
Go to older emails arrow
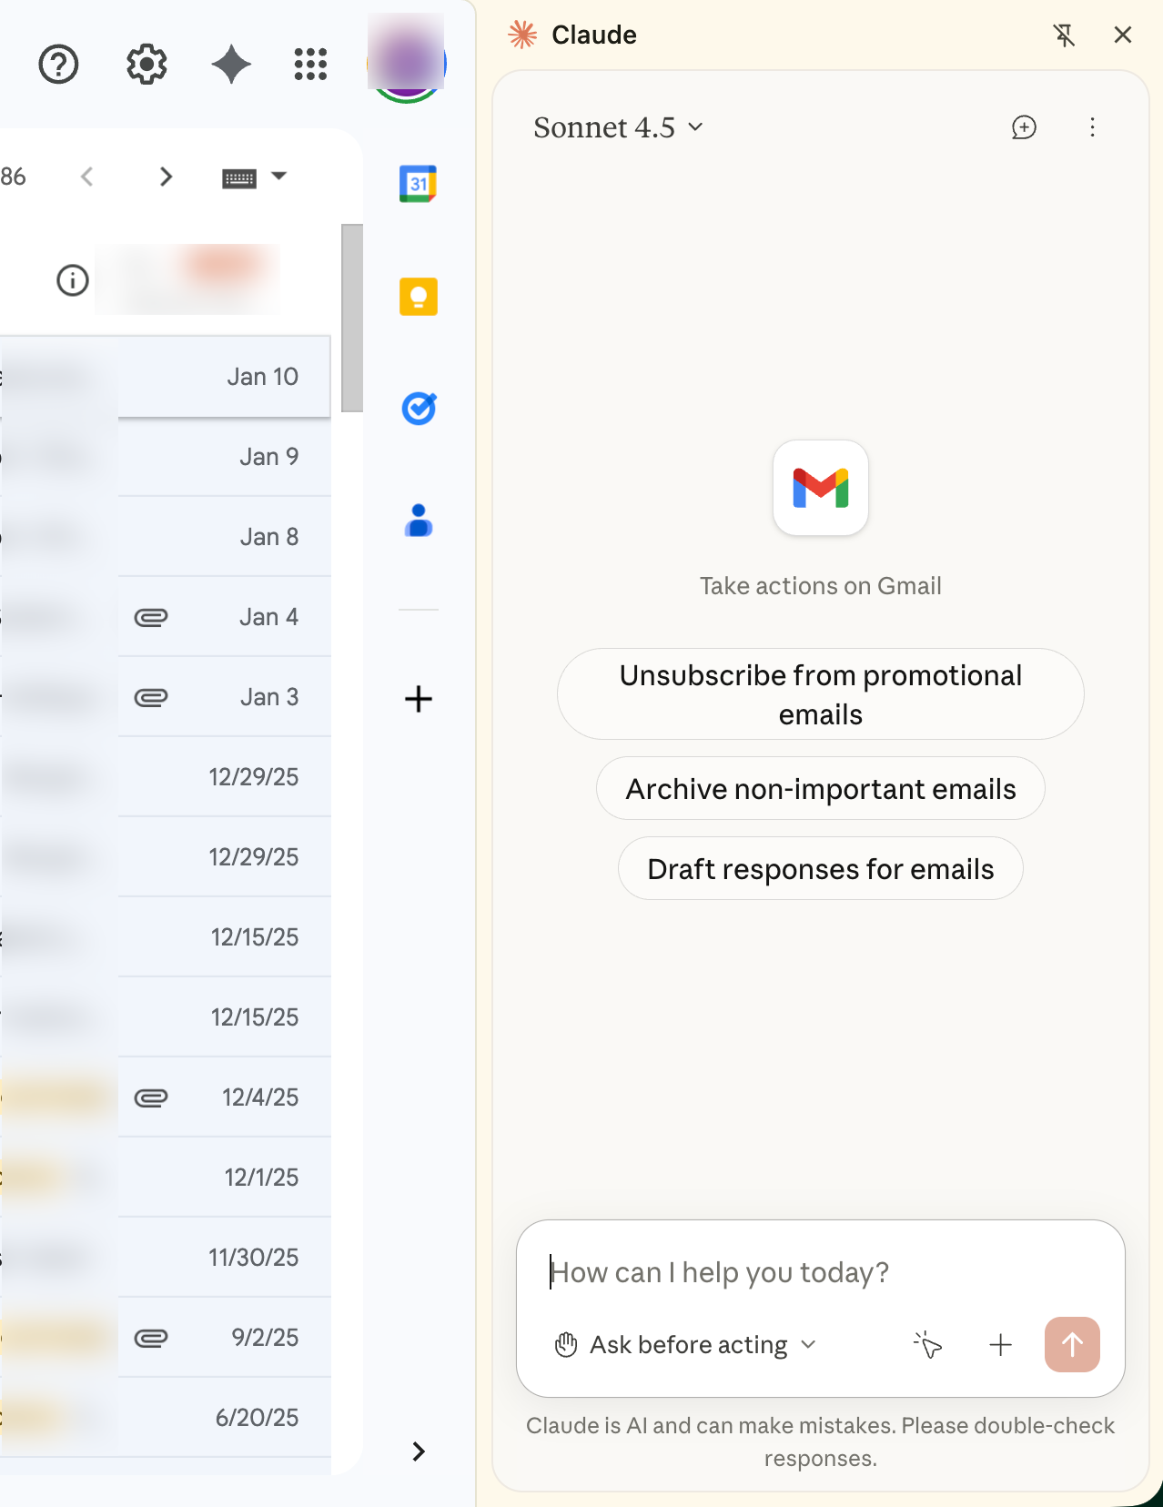166,177
